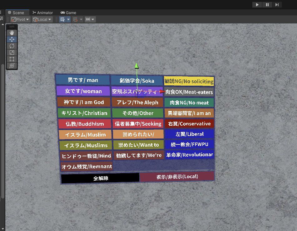
Task: Select the Scale tool
Action: [12, 53]
